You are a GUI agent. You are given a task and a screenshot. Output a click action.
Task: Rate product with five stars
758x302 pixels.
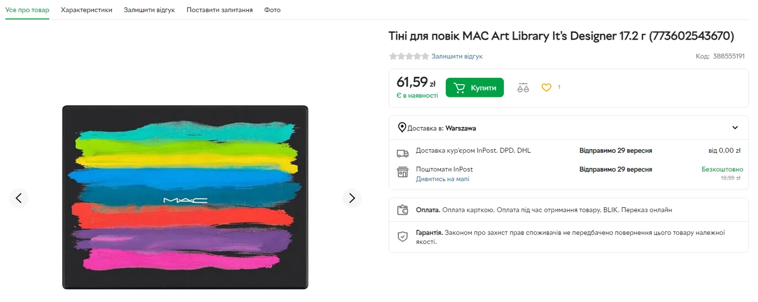click(x=425, y=56)
